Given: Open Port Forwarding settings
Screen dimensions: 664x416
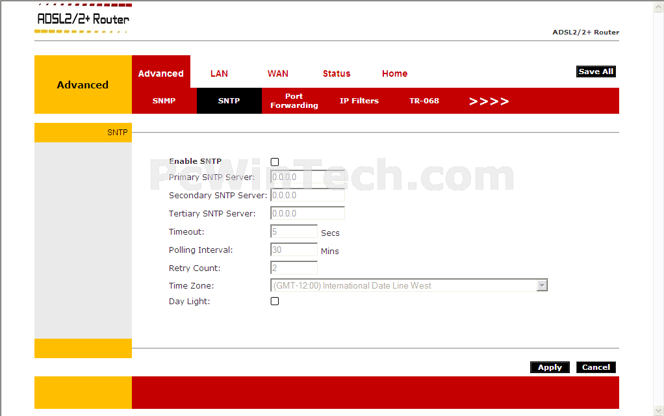Looking at the screenshot, I should [294, 101].
